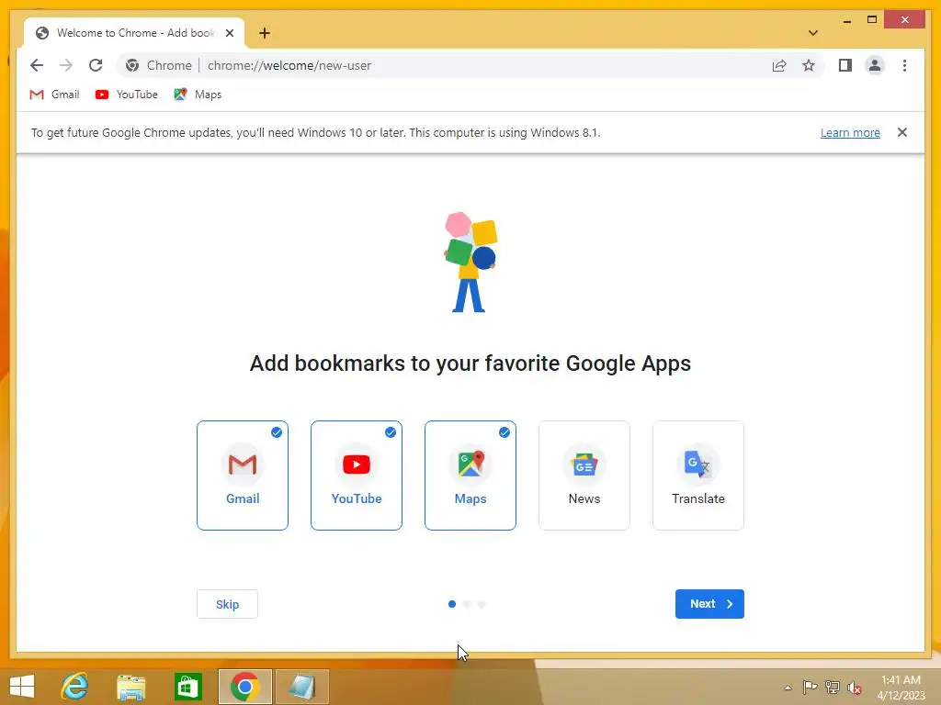Screen dimensions: 941x705
Task: Select the News bookmark card
Action: (x=584, y=476)
